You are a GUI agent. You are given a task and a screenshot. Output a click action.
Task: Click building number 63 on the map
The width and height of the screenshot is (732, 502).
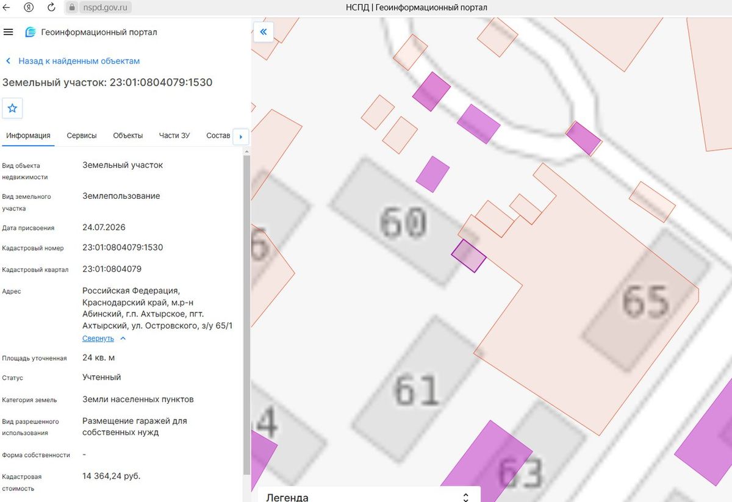520,473
